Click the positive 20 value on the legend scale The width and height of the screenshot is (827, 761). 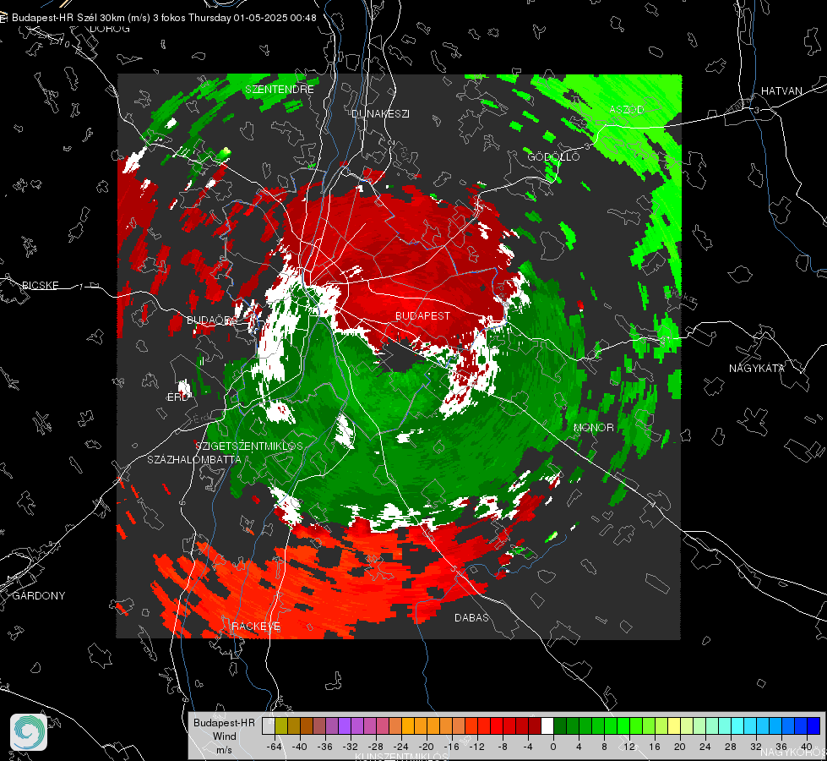pyautogui.click(x=680, y=747)
